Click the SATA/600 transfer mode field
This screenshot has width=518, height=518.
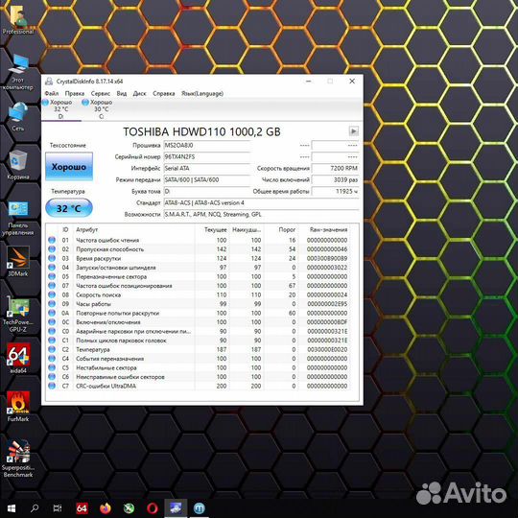click(207, 180)
